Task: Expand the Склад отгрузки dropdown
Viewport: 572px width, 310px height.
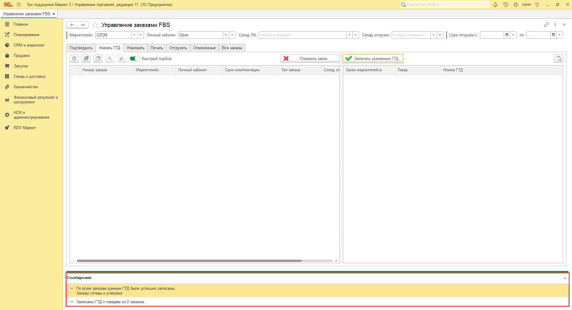Action: [x=433, y=35]
